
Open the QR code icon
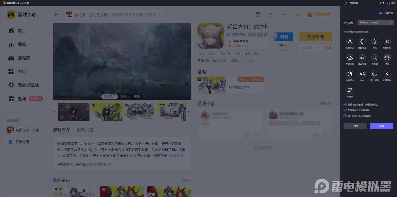(328, 47)
